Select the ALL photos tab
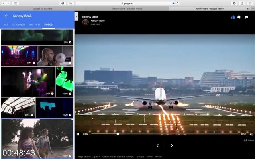 6,24
